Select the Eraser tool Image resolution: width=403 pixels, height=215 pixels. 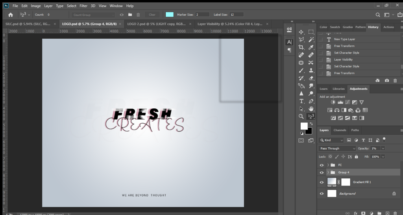tap(311, 78)
